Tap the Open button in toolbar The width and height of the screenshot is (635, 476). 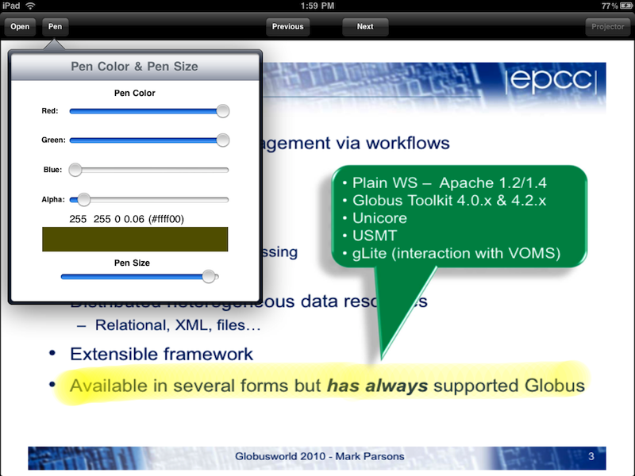tap(20, 26)
